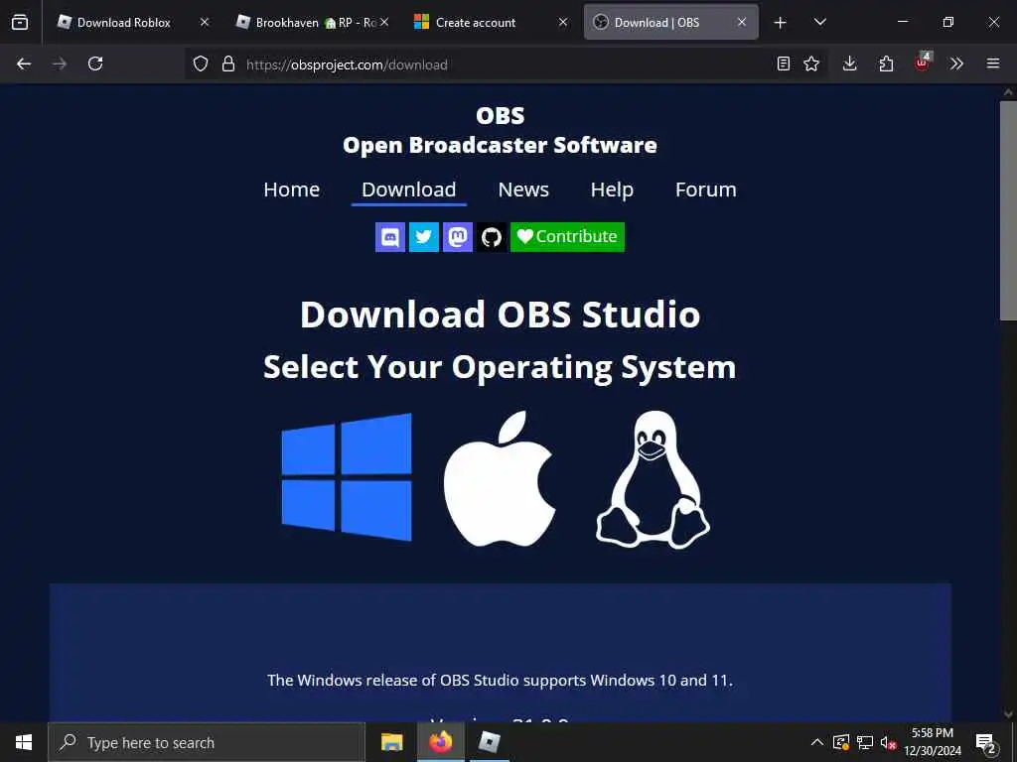Open the uBlock Origin extension icon
This screenshot has width=1017, height=762.
click(x=922, y=63)
